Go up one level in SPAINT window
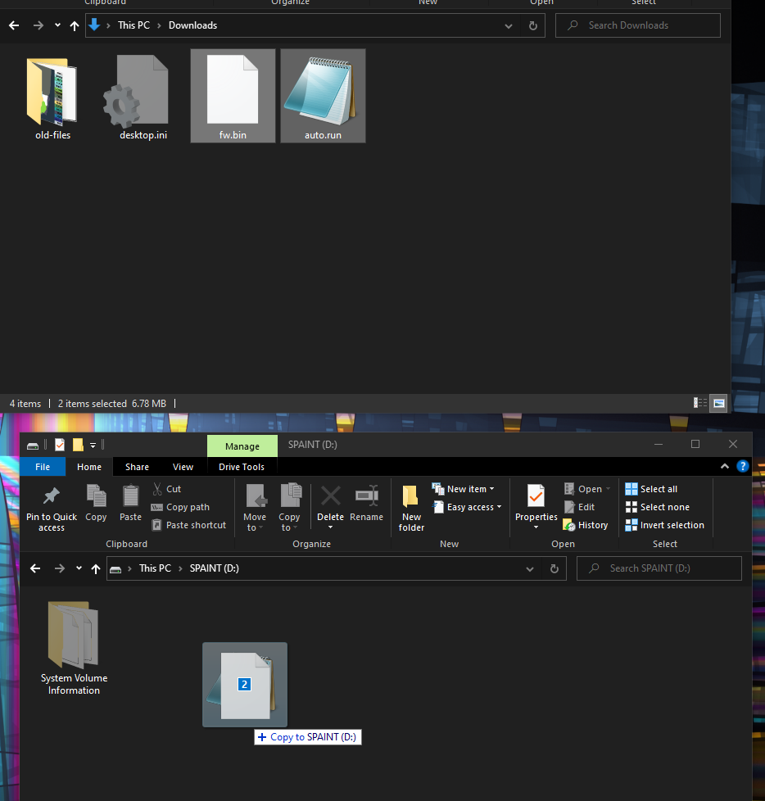The height and width of the screenshot is (801, 765). pos(96,568)
